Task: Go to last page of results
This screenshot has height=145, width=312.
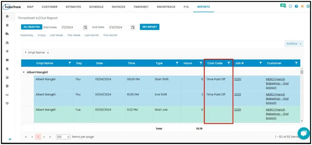Action: [x=50, y=137]
